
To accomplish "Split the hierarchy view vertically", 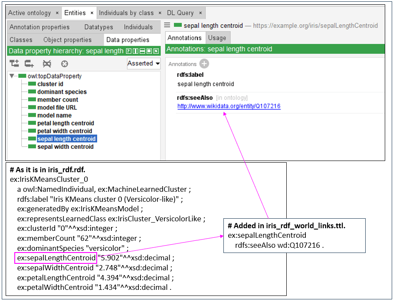I will (x=135, y=51).
